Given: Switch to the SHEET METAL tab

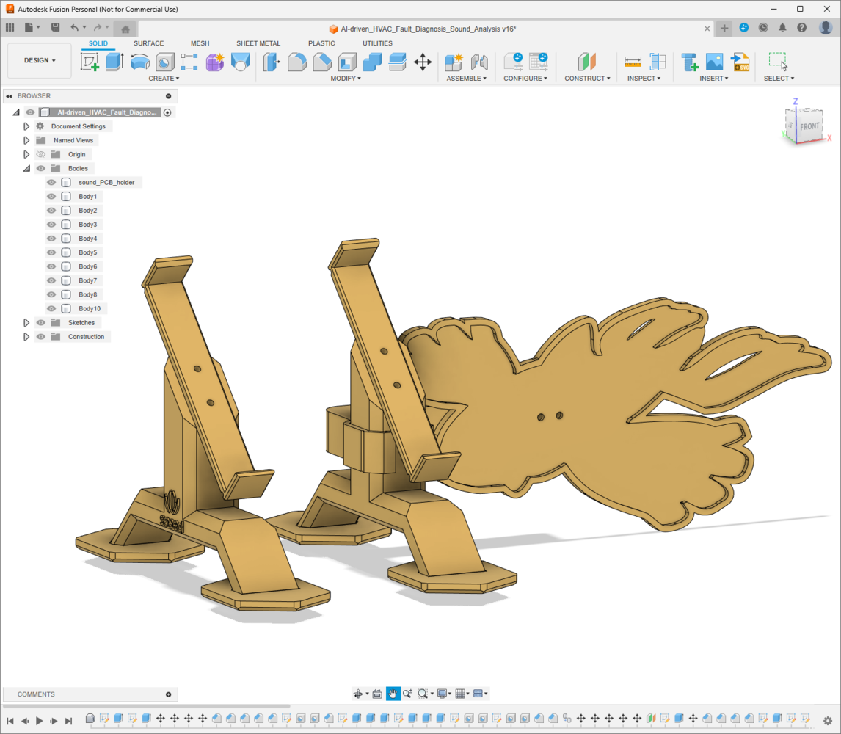Looking at the screenshot, I should point(258,43).
